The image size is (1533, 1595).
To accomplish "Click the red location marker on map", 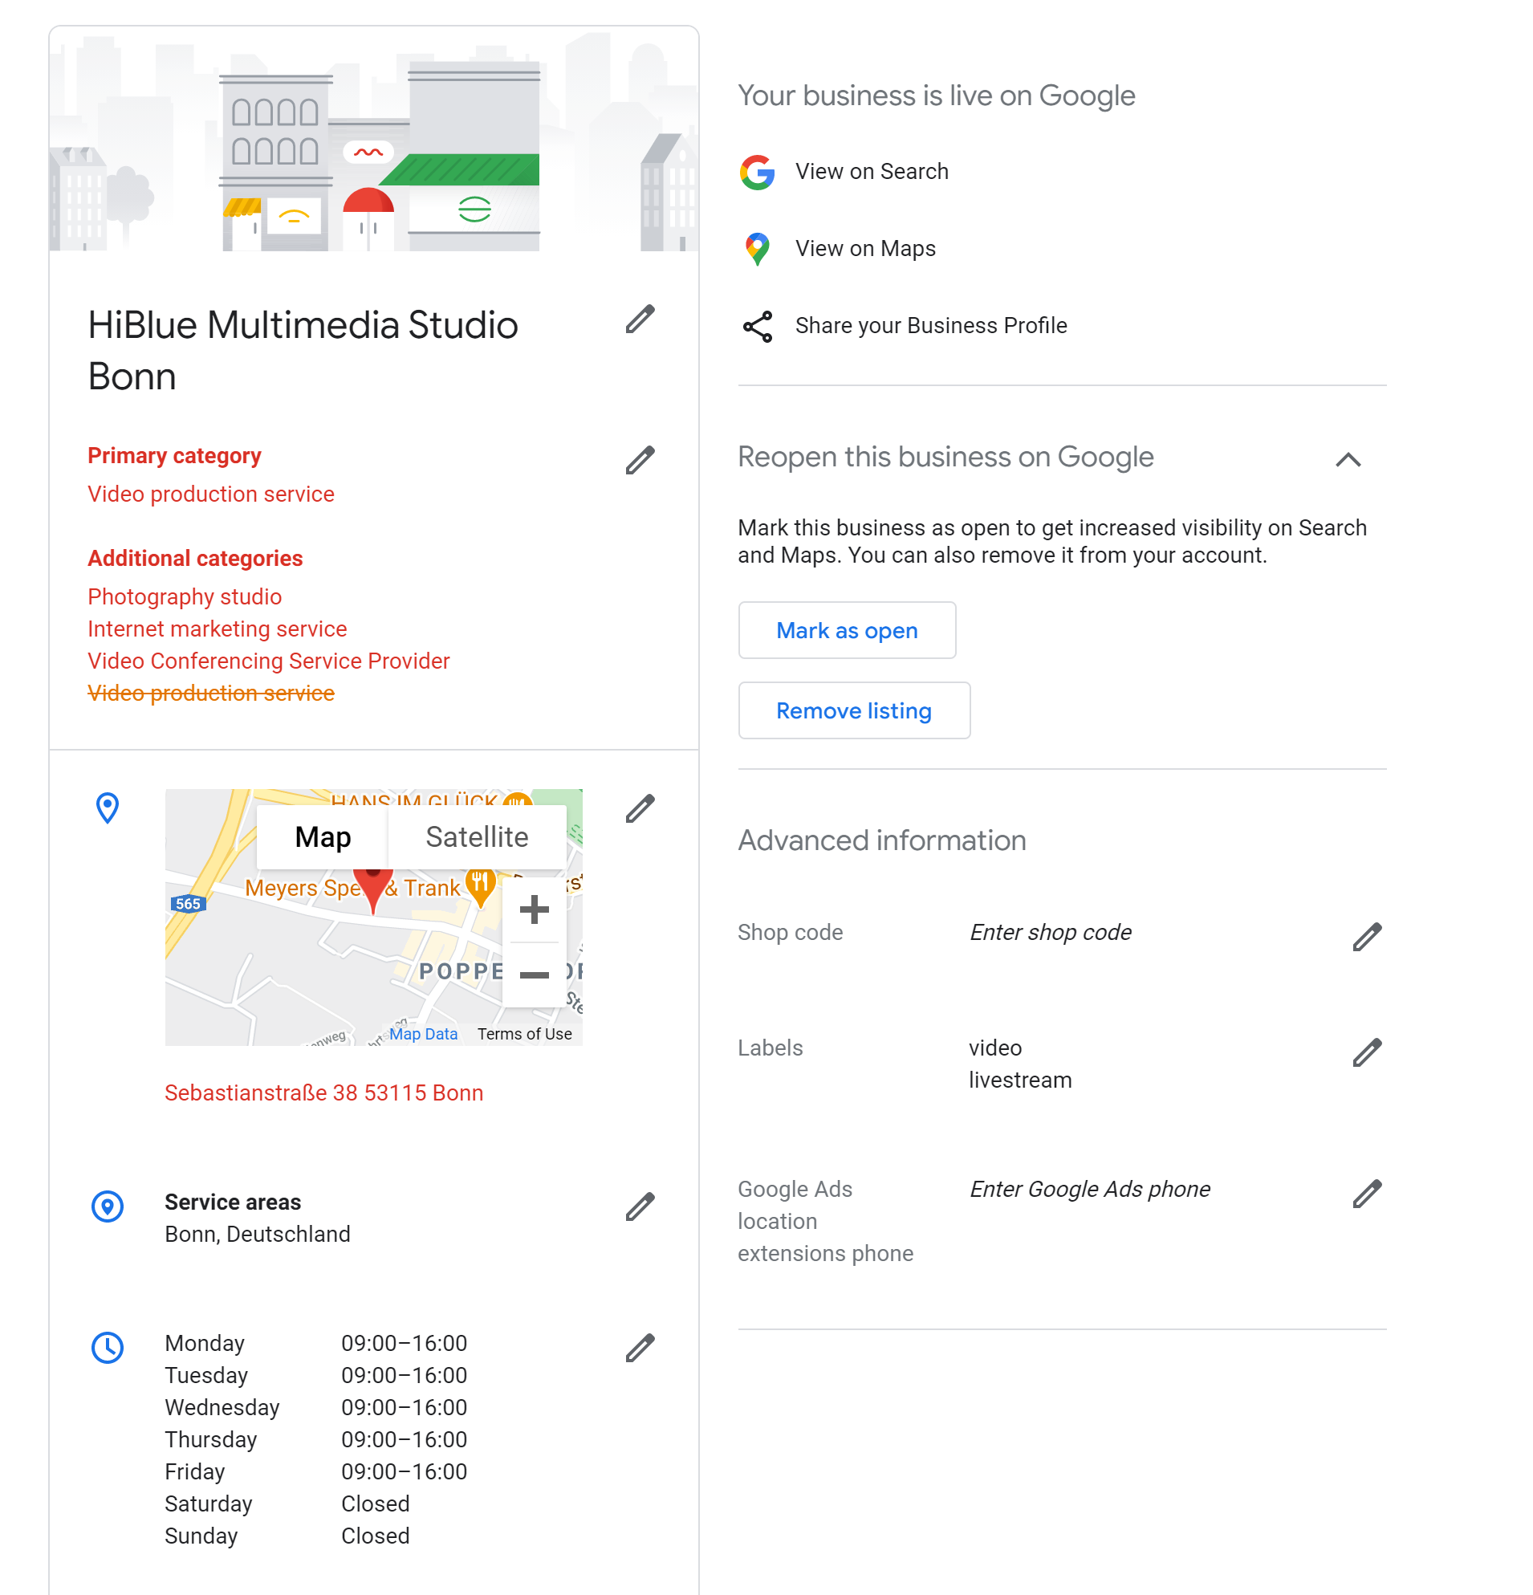I will coord(372,890).
